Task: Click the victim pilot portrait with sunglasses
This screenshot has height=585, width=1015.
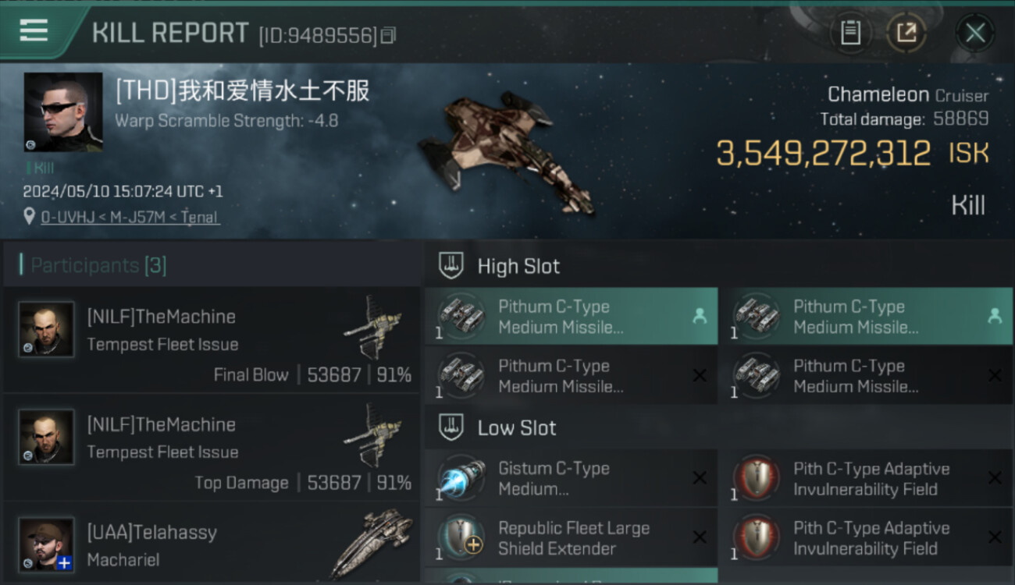Action: pos(63,112)
